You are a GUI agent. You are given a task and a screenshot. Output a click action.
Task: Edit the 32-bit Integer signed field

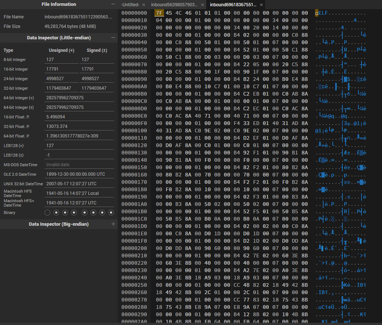(96, 88)
